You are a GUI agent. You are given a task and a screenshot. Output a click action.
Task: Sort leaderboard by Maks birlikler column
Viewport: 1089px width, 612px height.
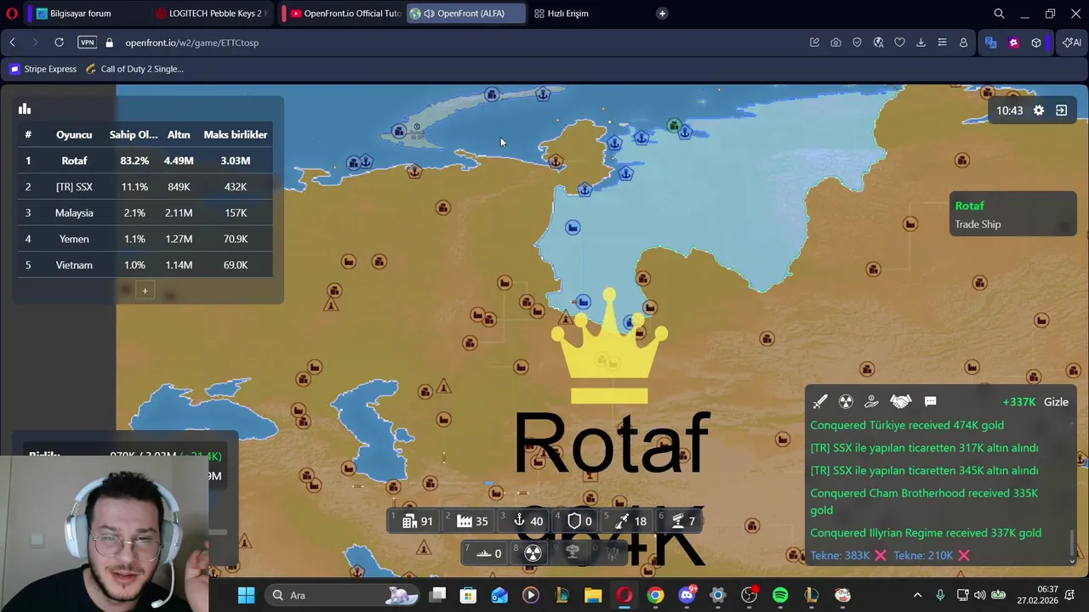pos(236,134)
